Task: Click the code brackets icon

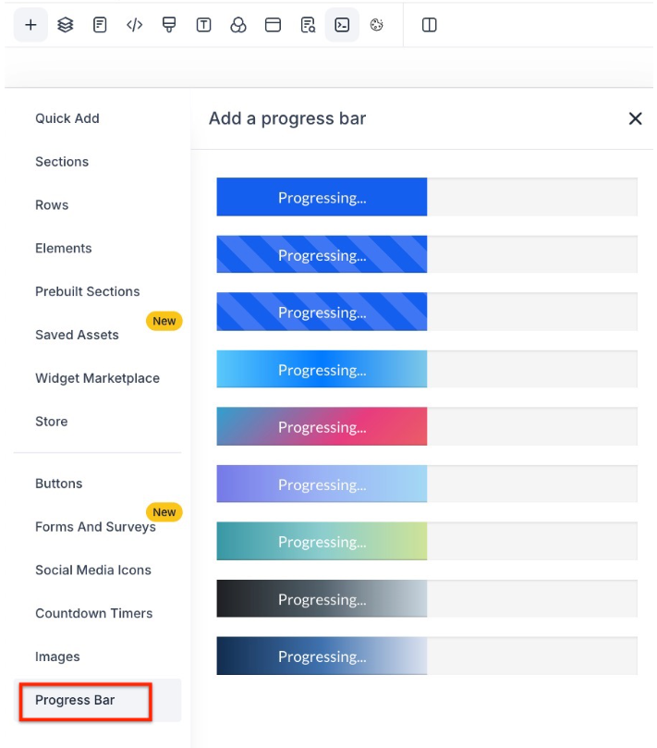Action: (135, 25)
